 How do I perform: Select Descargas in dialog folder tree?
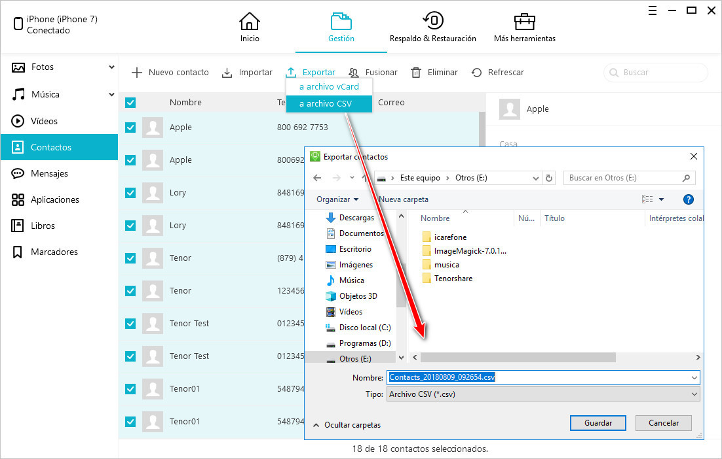[356, 218]
